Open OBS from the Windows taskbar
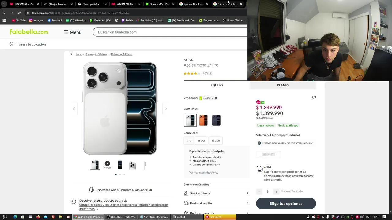 point(121,217)
